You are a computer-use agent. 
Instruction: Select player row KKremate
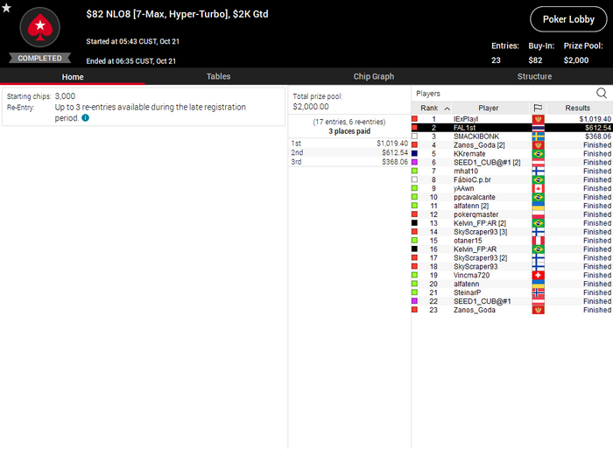pos(511,153)
